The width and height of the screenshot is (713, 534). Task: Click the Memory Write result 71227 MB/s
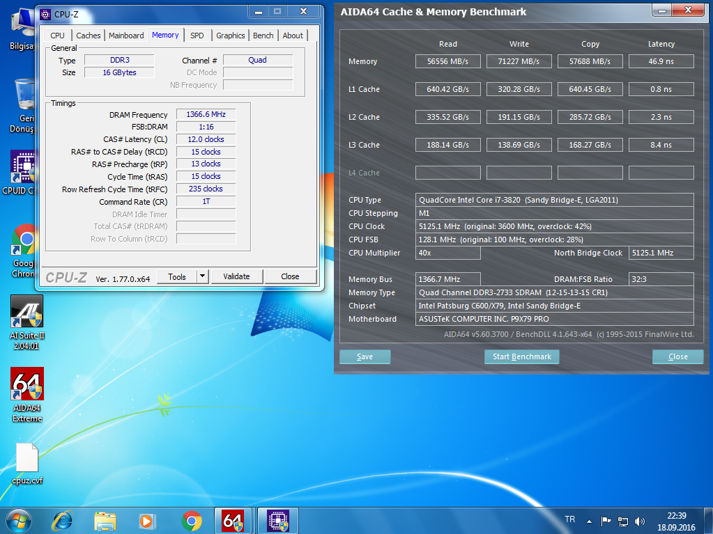tap(519, 61)
